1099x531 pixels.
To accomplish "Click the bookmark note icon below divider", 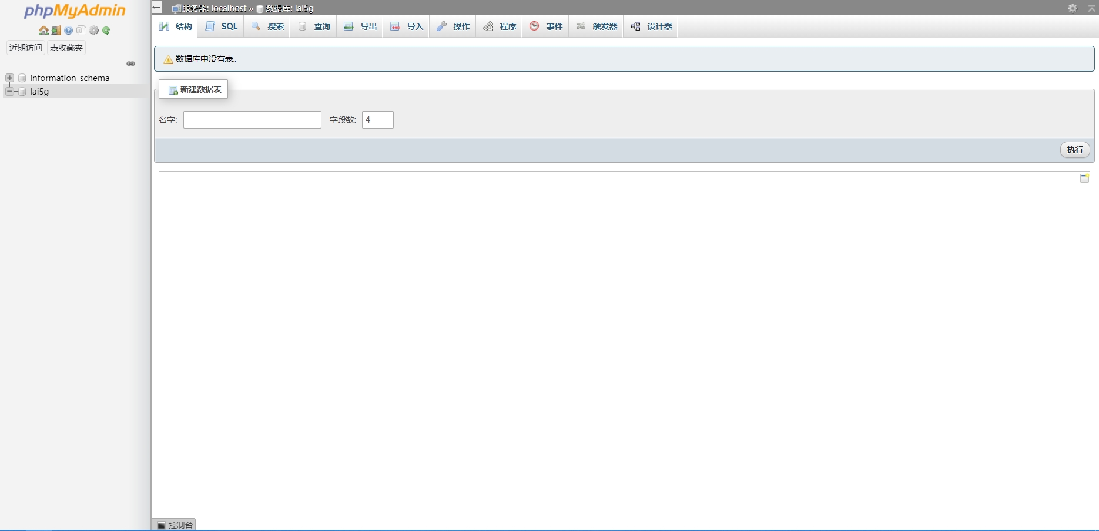I will pyautogui.click(x=1085, y=178).
